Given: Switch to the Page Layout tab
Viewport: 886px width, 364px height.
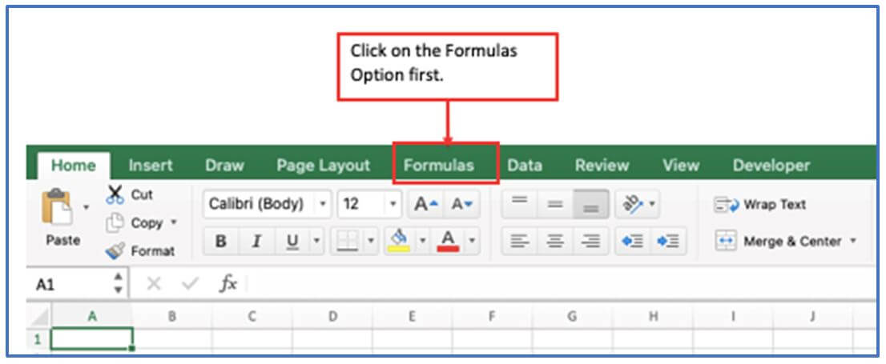Looking at the screenshot, I should [x=323, y=166].
